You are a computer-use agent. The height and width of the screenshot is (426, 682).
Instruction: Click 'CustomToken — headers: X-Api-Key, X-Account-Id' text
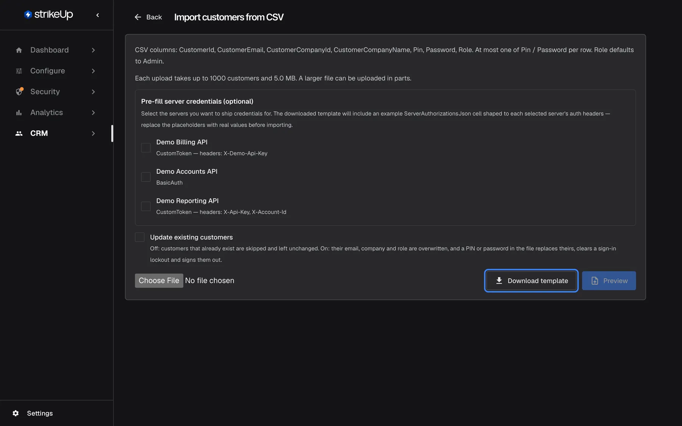pos(221,212)
